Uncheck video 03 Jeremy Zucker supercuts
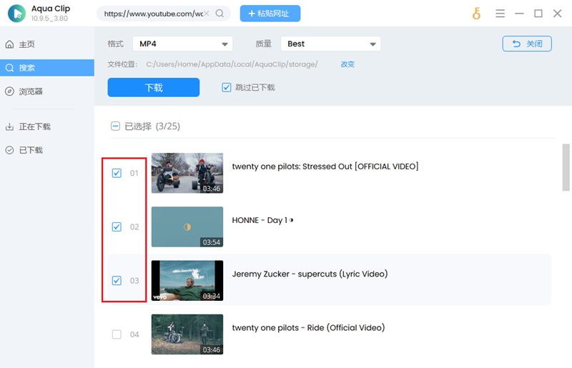This screenshot has width=572, height=368. 117,281
